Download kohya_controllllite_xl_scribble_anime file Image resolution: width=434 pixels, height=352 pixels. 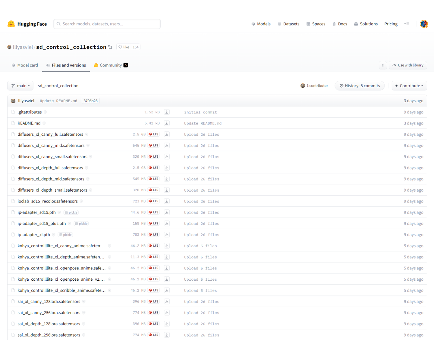pos(167,290)
